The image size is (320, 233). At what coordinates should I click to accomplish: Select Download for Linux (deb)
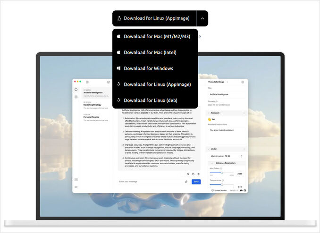[x=155, y=100]
